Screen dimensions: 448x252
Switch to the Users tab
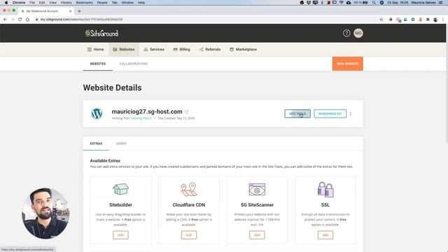[121, 143]
